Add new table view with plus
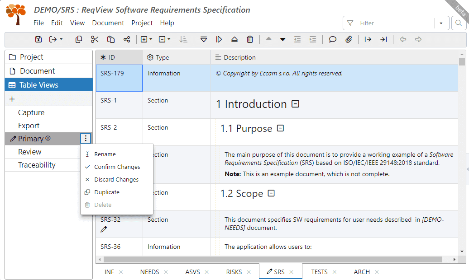The image size is (469, 280). click(12, 99)
